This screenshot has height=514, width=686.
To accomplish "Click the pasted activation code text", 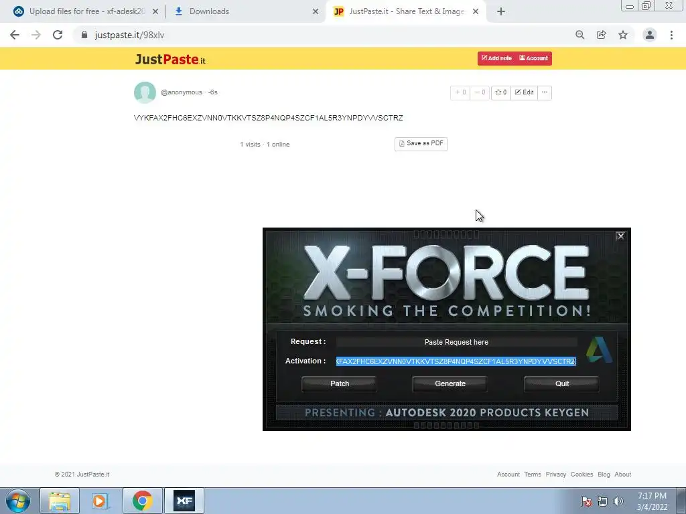I will (268, 118).
